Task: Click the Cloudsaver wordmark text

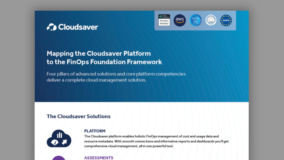Action: tap(78, 27)
